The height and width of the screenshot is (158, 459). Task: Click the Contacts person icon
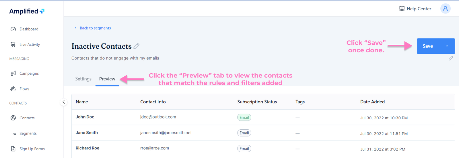coord(13,118)
